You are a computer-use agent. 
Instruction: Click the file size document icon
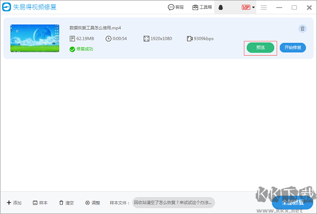[x=72, y=39]
